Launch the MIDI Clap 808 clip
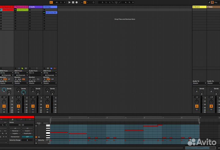Screen dimensions: 220x150 [x=44, y=12]
